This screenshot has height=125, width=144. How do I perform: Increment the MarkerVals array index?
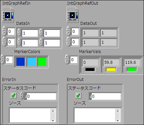(67, 57)
